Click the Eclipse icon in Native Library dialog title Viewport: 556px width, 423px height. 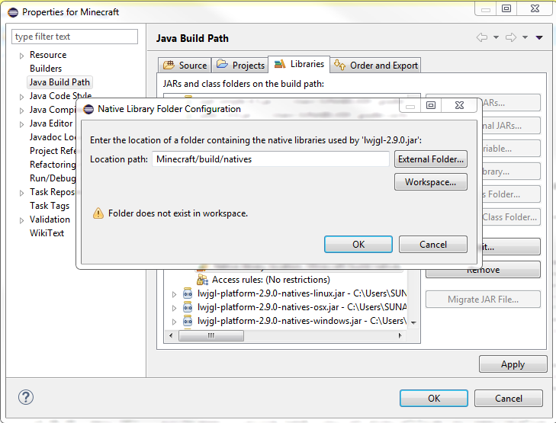tap(88, 109)
